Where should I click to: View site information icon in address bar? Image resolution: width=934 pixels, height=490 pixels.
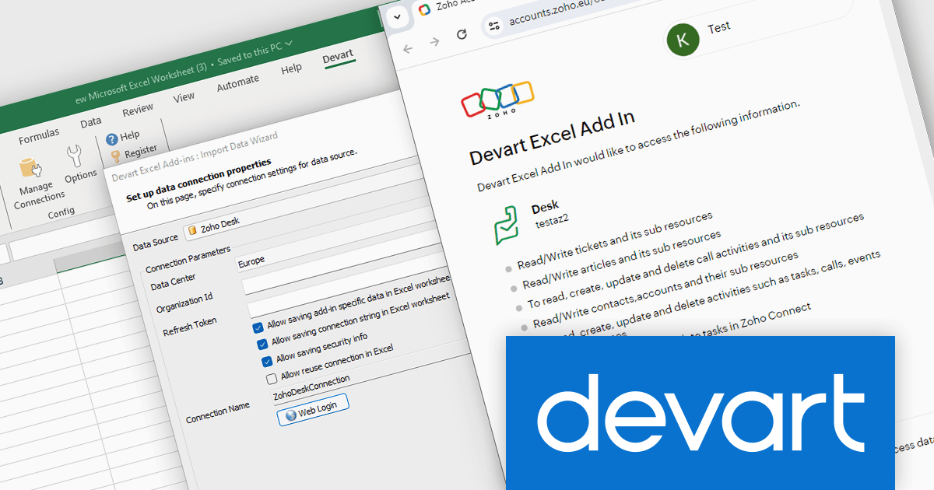pos(493,26)
